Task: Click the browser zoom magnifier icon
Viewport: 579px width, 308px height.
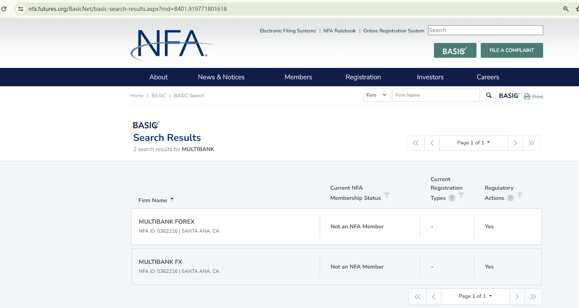Action: (566, 9)
